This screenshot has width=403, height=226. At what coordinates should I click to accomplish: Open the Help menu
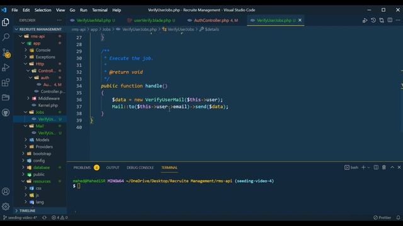(x=116, y=10)
